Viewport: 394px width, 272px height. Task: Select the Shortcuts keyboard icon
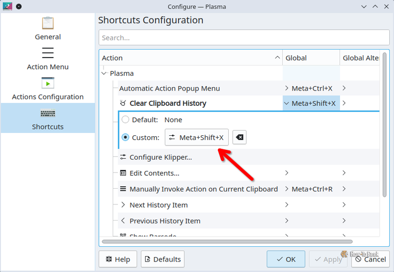pos(48,113)
